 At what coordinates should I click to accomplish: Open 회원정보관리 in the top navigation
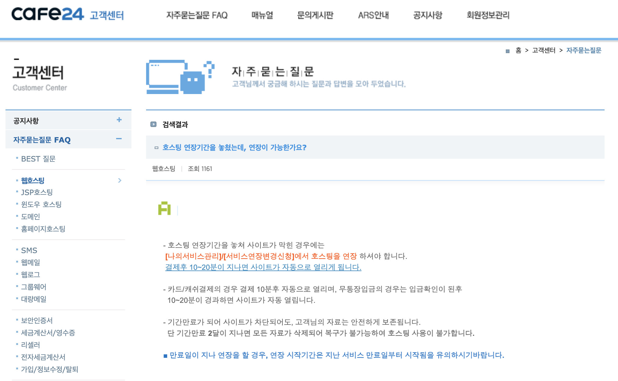(488, 15)
